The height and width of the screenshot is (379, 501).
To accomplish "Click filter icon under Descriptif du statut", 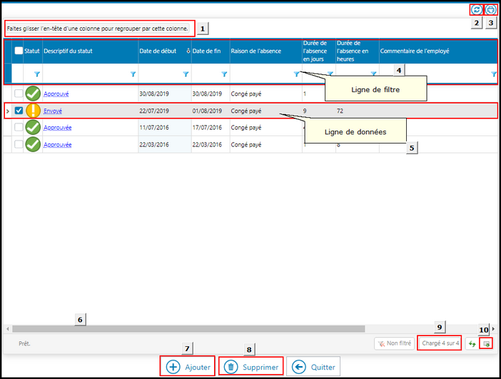I will tap(133, 74).
